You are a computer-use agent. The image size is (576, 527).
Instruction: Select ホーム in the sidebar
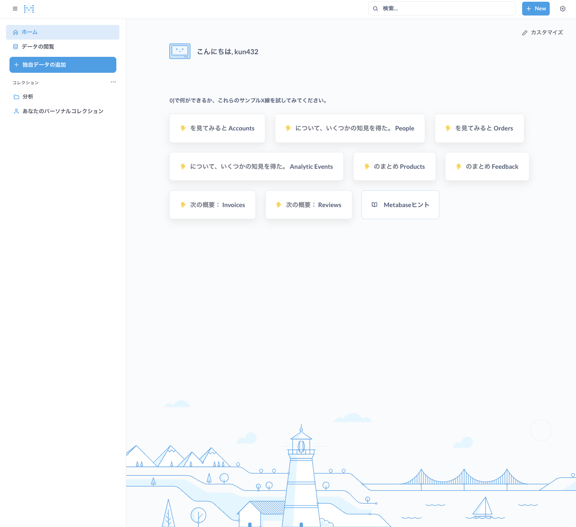click(62, 32)
